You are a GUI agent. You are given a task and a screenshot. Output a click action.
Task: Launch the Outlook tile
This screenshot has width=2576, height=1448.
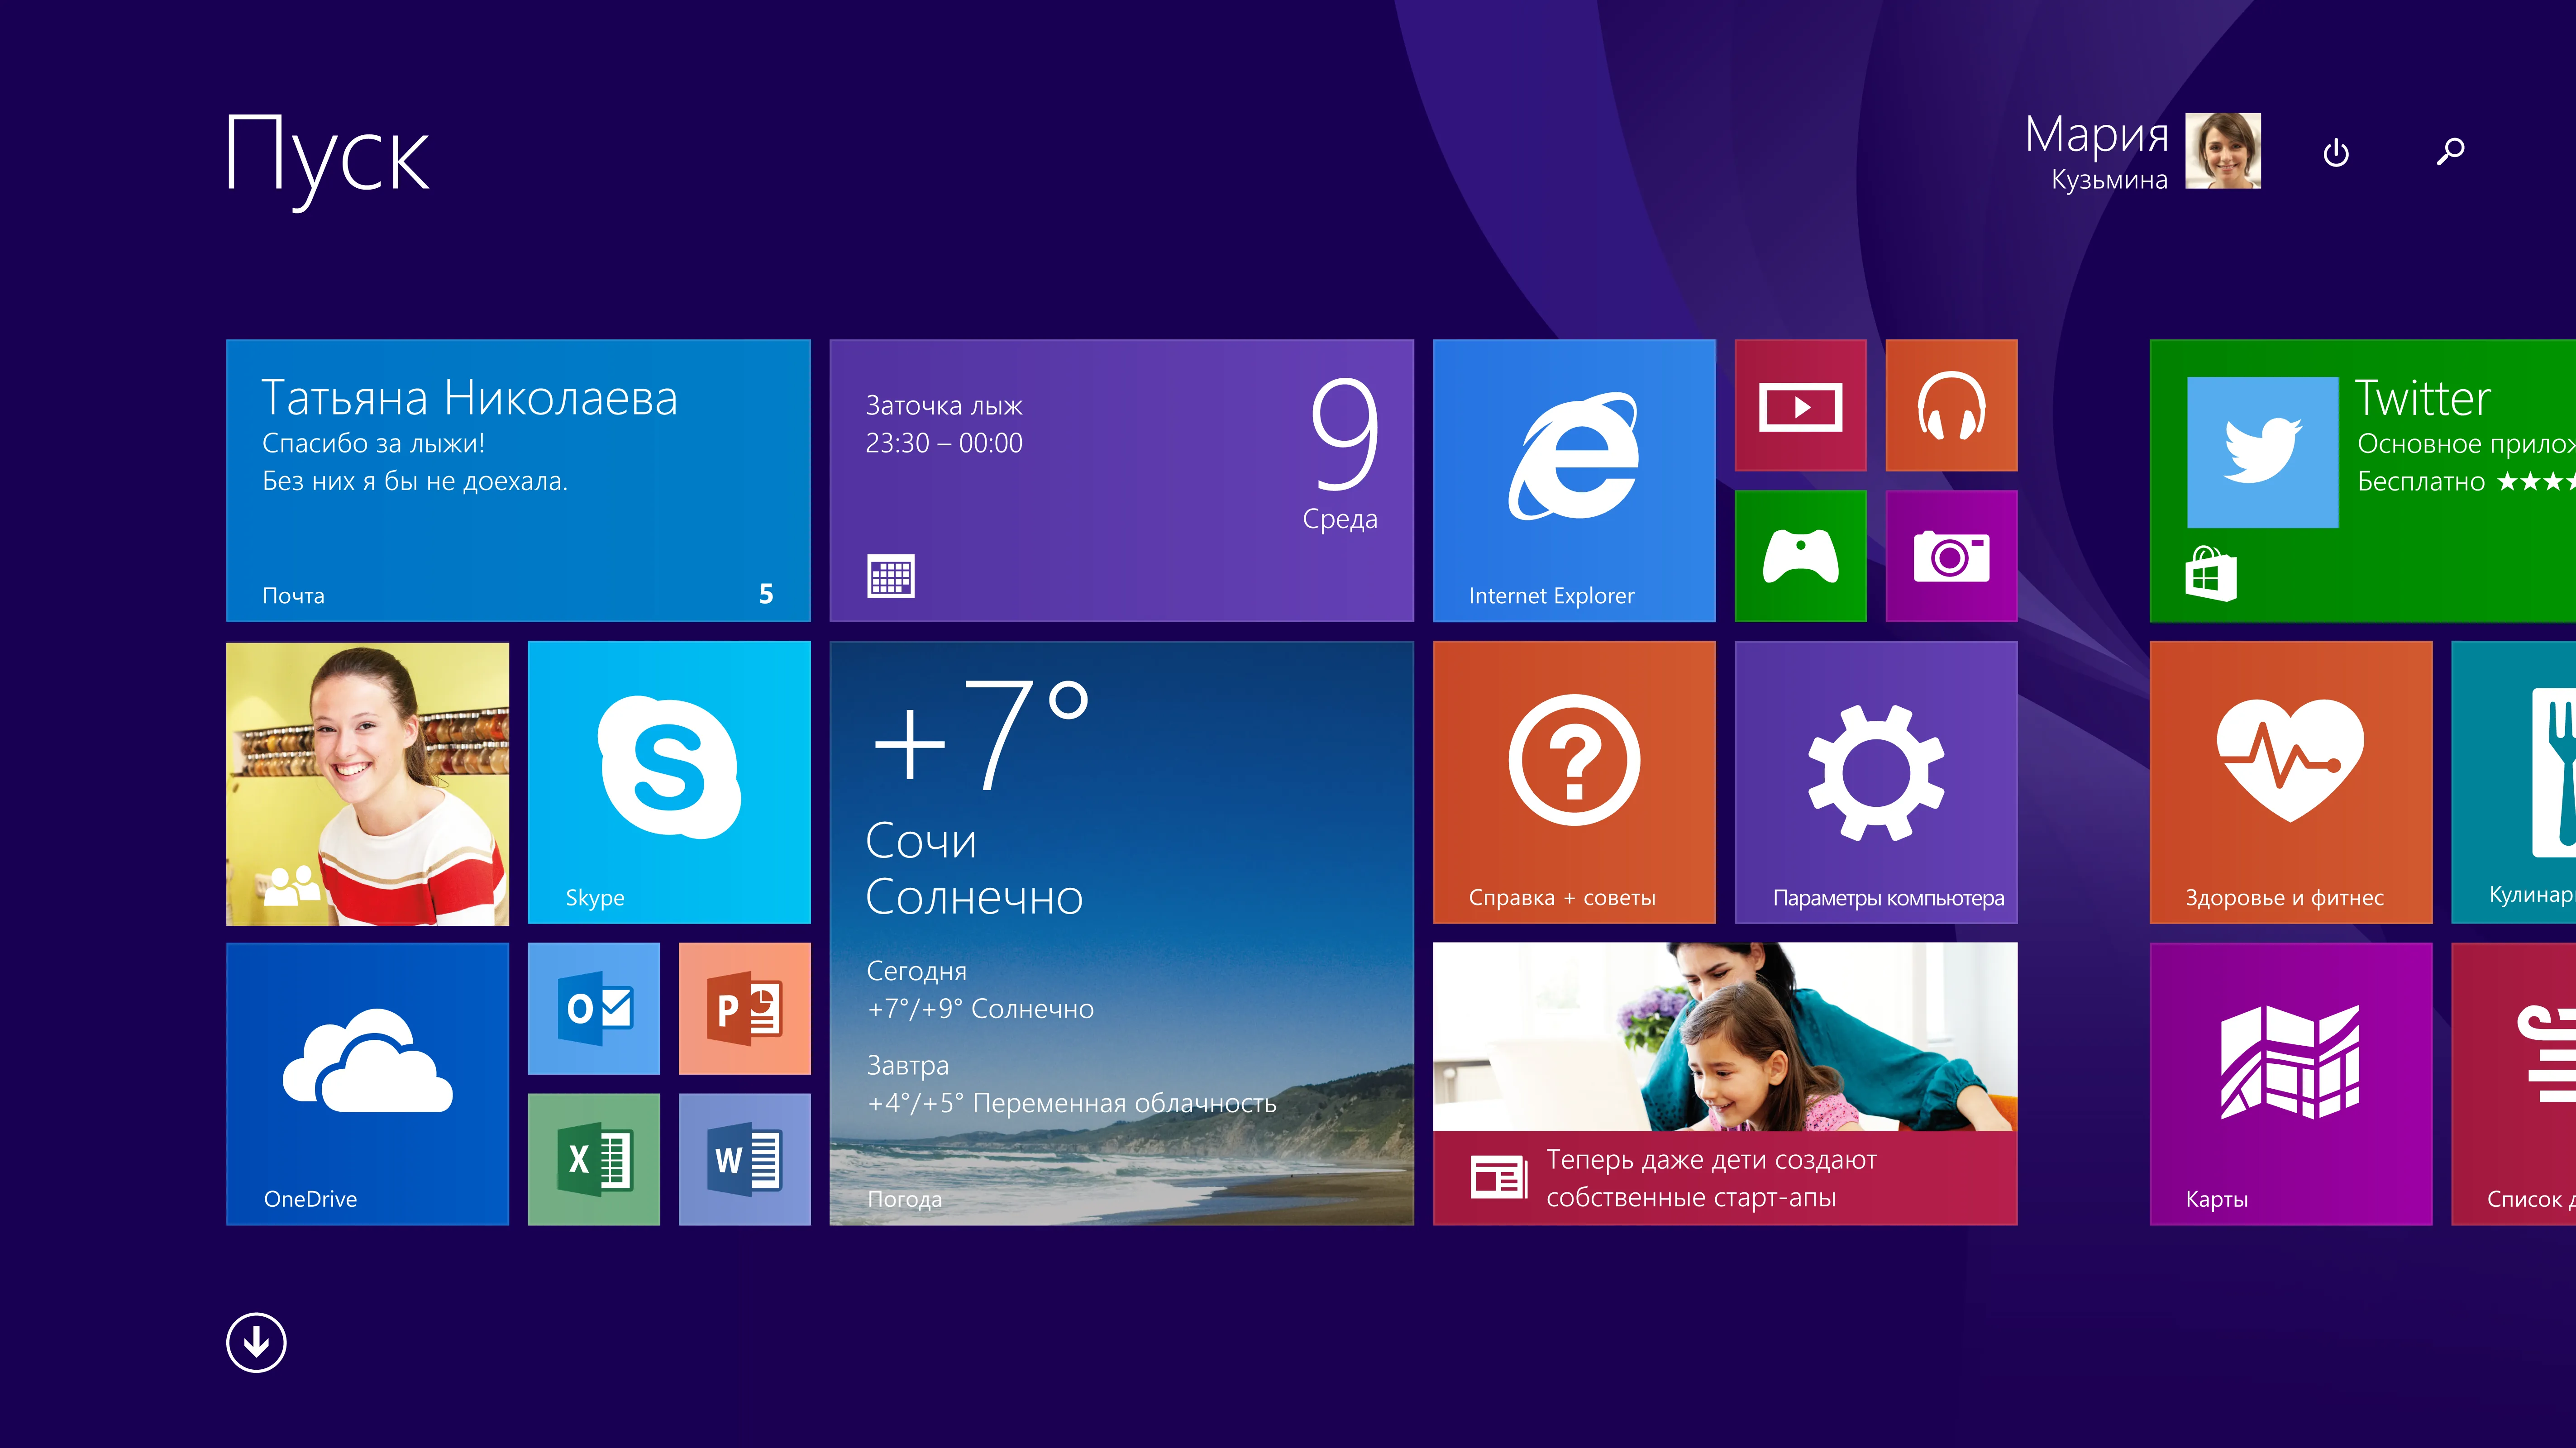pos(594,1009)
